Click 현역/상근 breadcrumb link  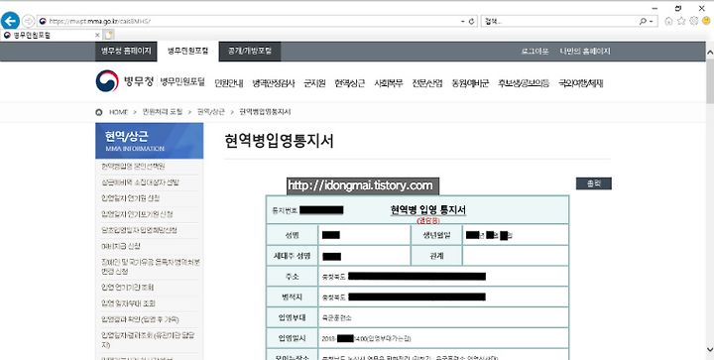(x=211, y=112)
